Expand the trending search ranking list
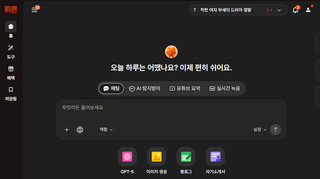The height and width of the screenshot is (179, 320). (x=279, y=10)
